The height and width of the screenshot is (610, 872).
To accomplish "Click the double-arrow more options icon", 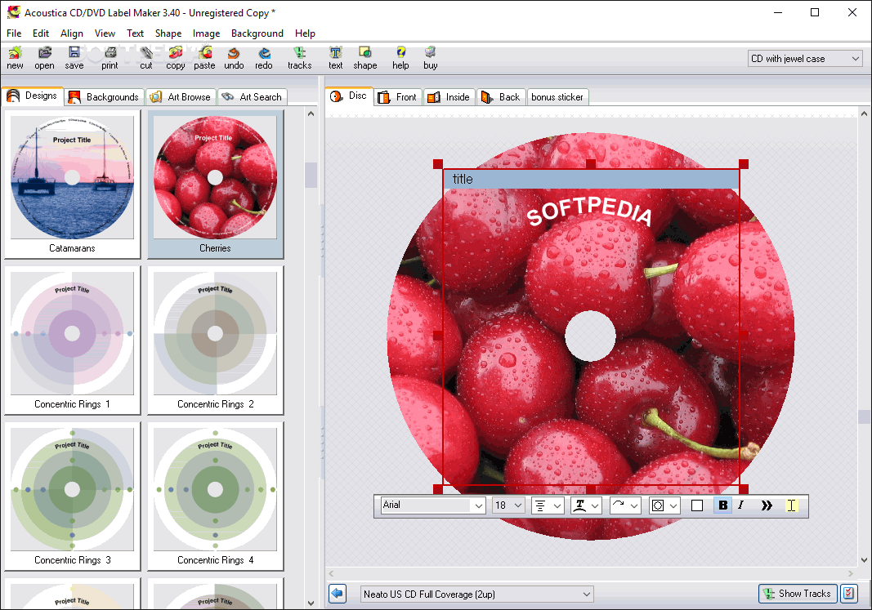I will tap(767, 505).
